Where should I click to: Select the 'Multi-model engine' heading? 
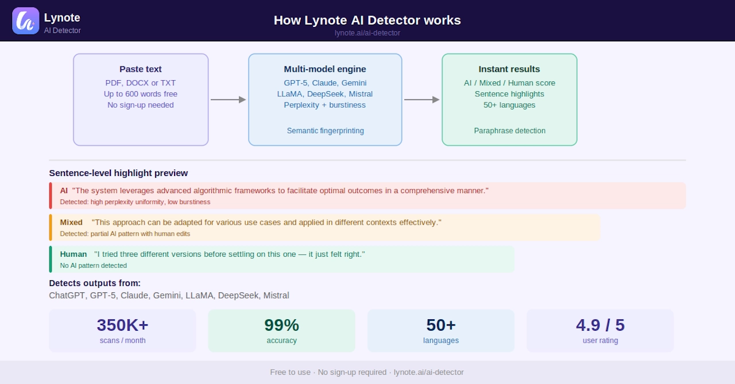click(325, 69)
